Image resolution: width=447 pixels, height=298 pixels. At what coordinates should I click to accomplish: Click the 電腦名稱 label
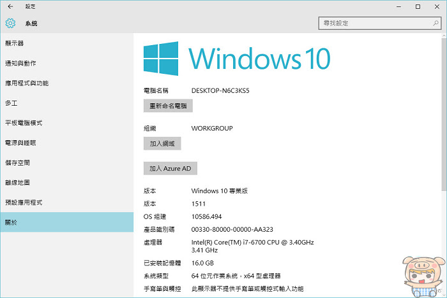(x=156, y=90)
